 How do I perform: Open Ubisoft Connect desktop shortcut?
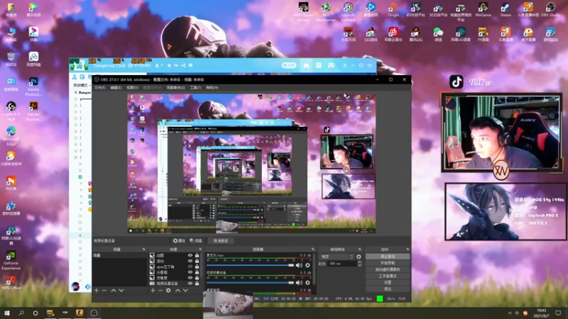pyautogui.click(x=348, y=12)
